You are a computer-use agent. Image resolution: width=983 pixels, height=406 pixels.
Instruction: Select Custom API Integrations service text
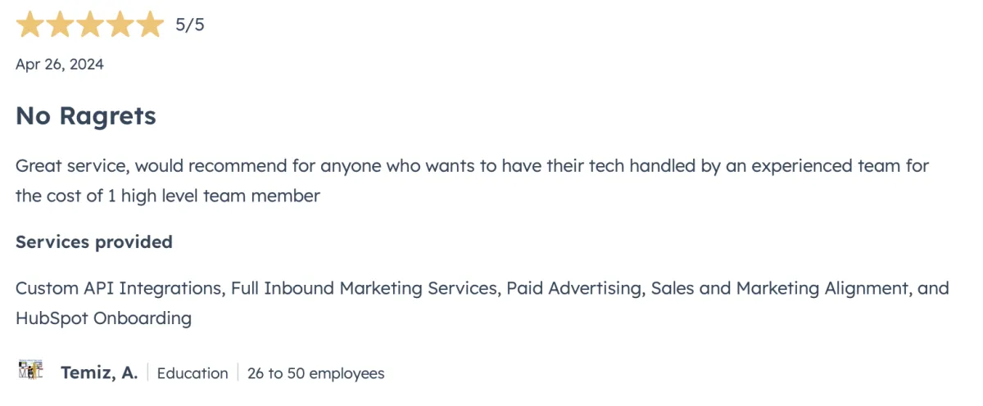click(119, 288)
